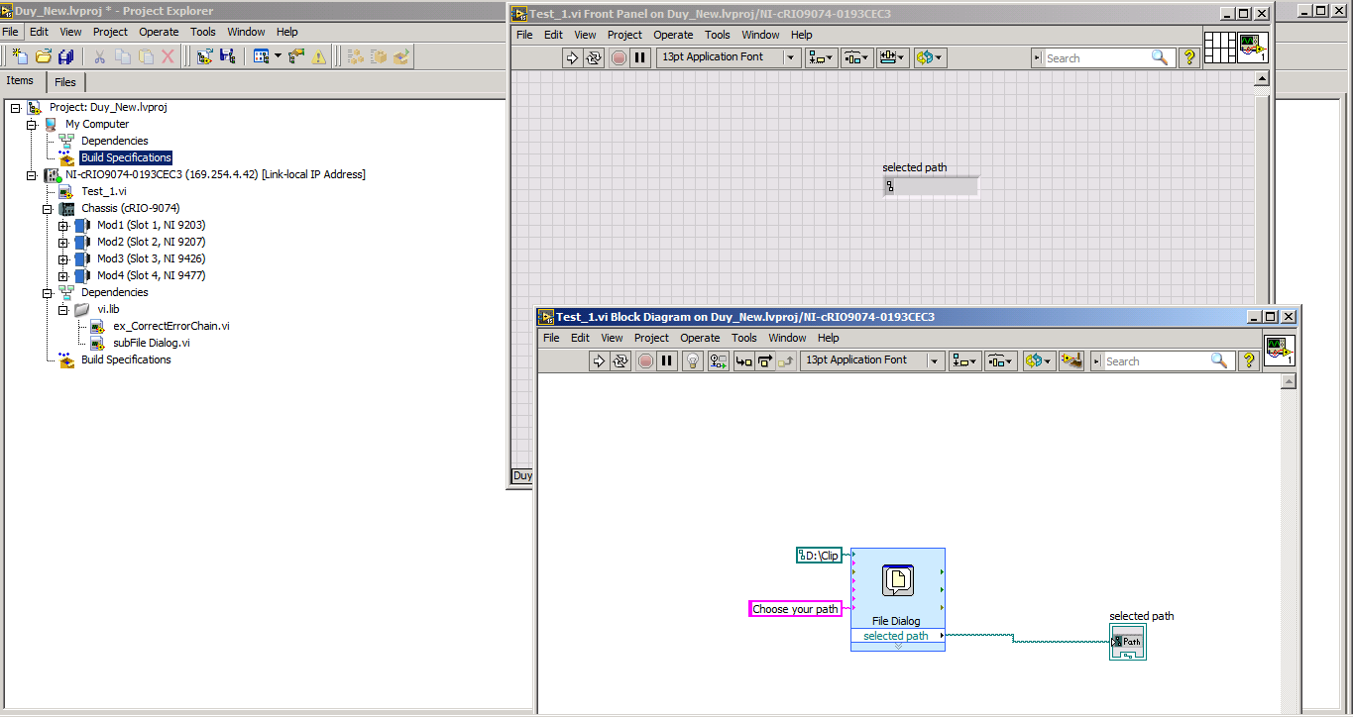Click the Run arrow in Block Diagram toolbar

pos(599,361)
